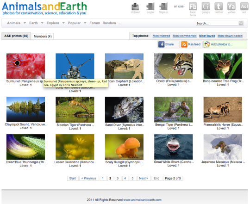Open the Clayoquot Sound thumbnail

[x=25, y=110]
